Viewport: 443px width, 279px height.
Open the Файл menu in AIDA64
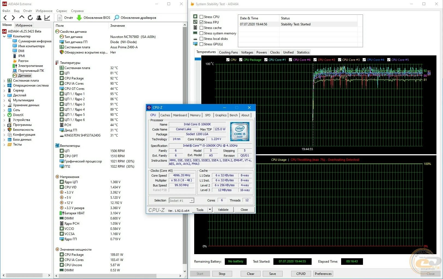pos(6,11)
